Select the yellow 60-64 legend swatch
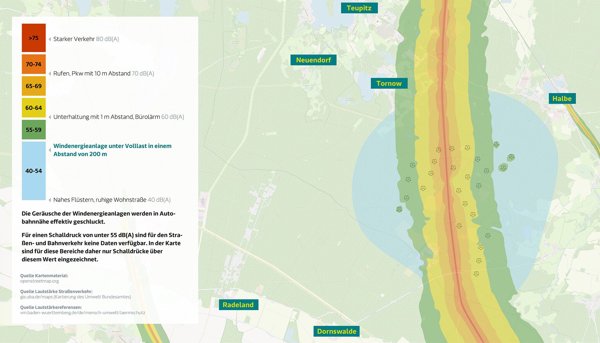 click(x=34, y=108)
